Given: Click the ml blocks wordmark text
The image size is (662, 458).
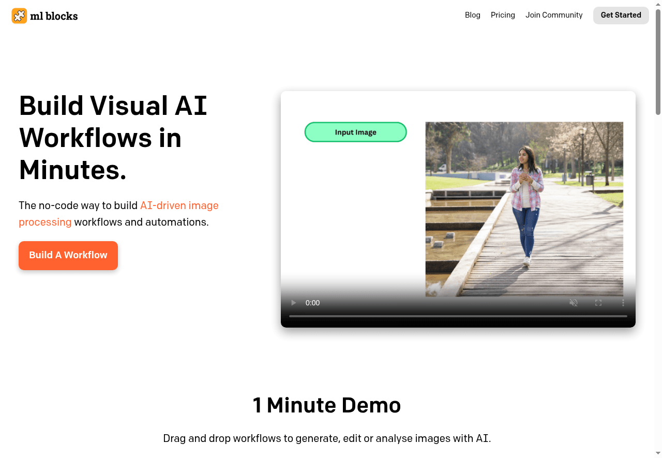Looking at the screenshot, I should click(x=54, y=16).
